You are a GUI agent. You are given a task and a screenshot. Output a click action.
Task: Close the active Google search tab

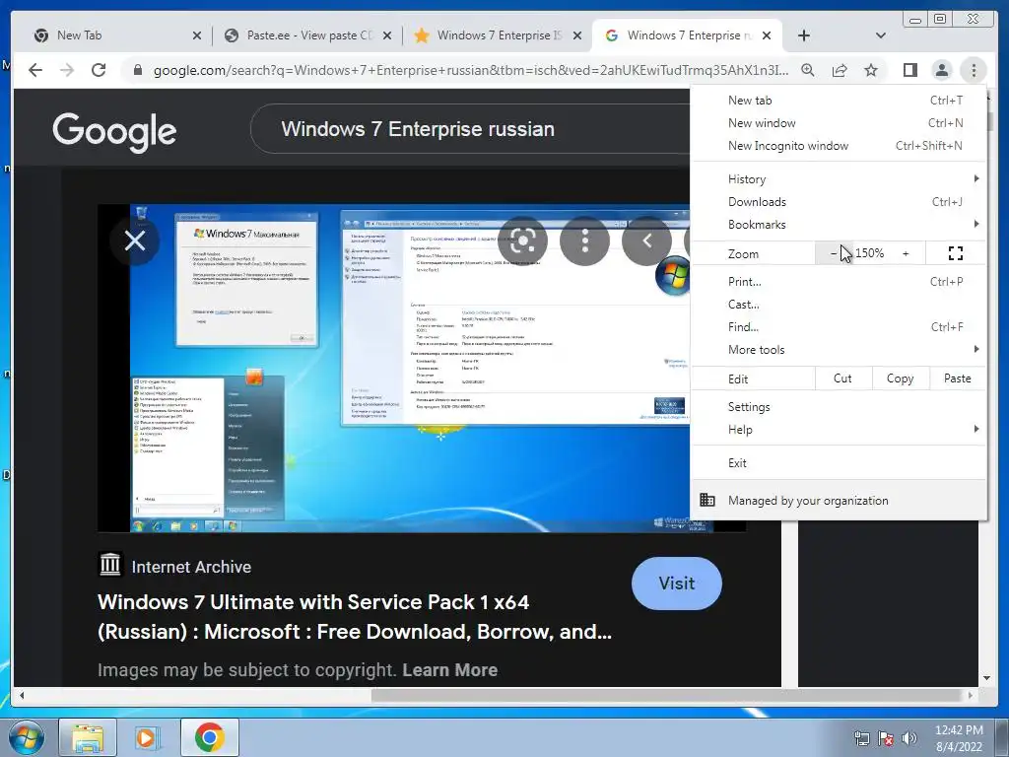pos(767,36)
